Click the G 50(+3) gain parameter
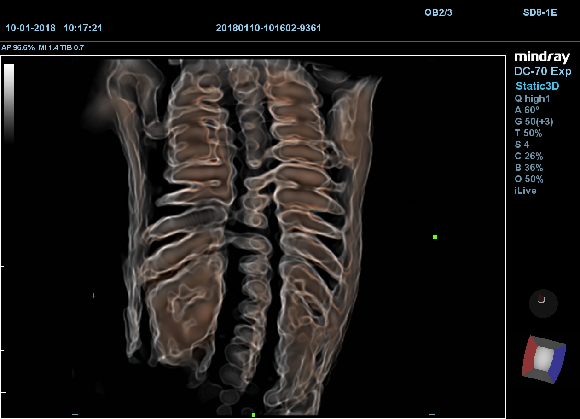The image size is (580, 419). point(534,122)
